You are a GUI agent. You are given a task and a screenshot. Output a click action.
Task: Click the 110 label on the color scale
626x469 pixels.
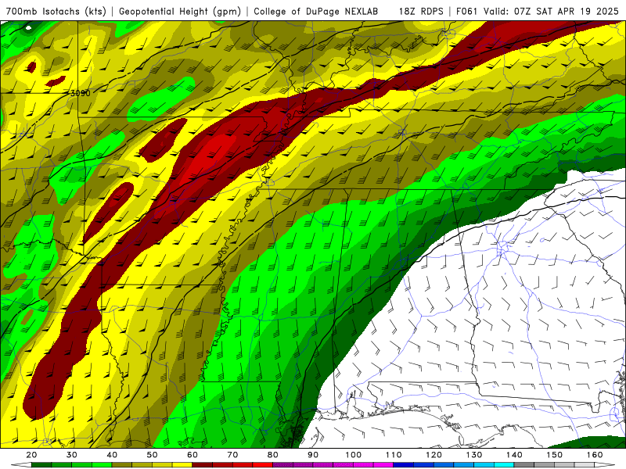(x=394, y=455)
